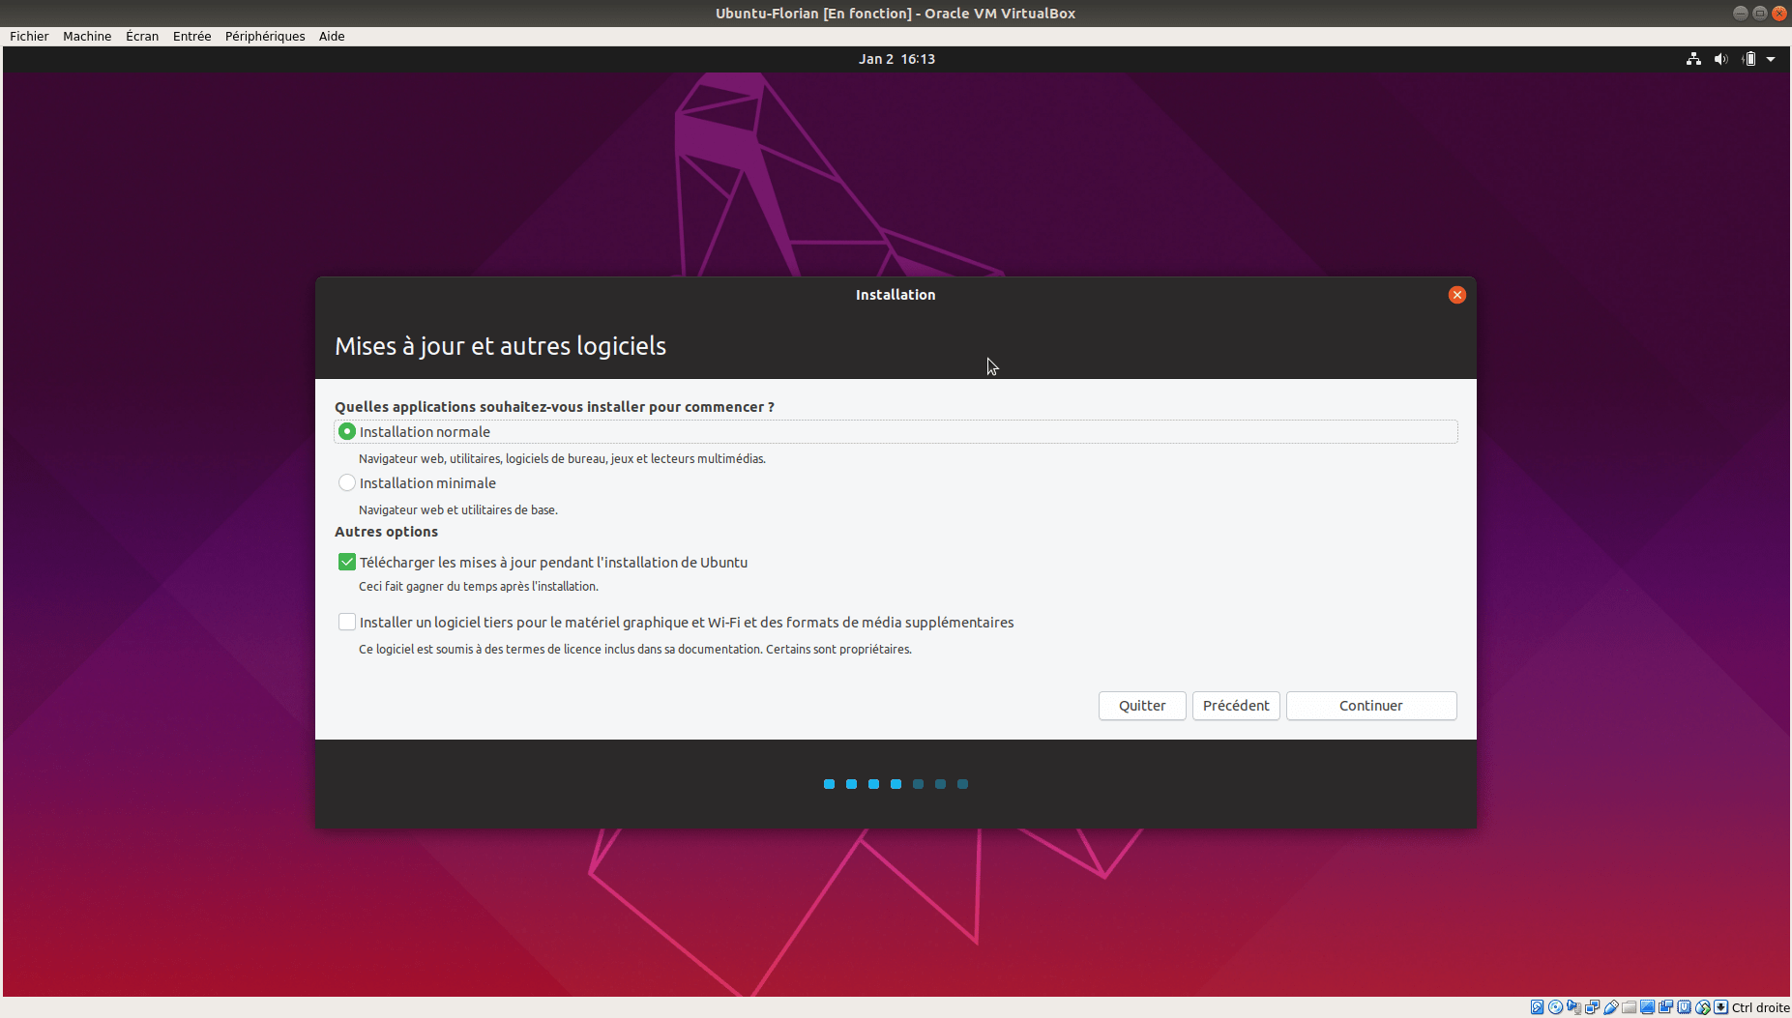The image size is (1792, 1018).
Task: Uncheck Télécharger les mises à jour checkbox
Action: [x=347, y=563]
